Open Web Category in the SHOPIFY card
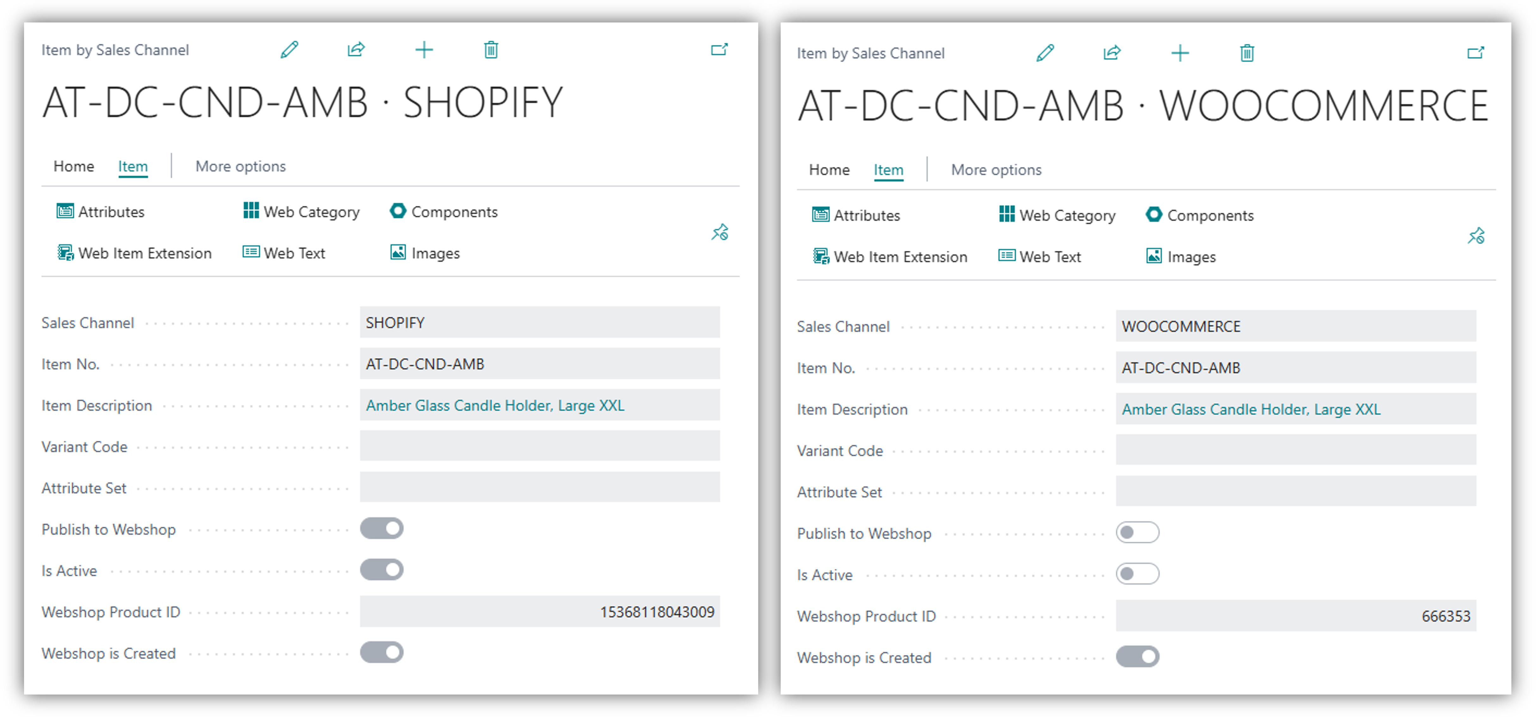Screen dimensions: 1537x717 (x=301, y=212)
